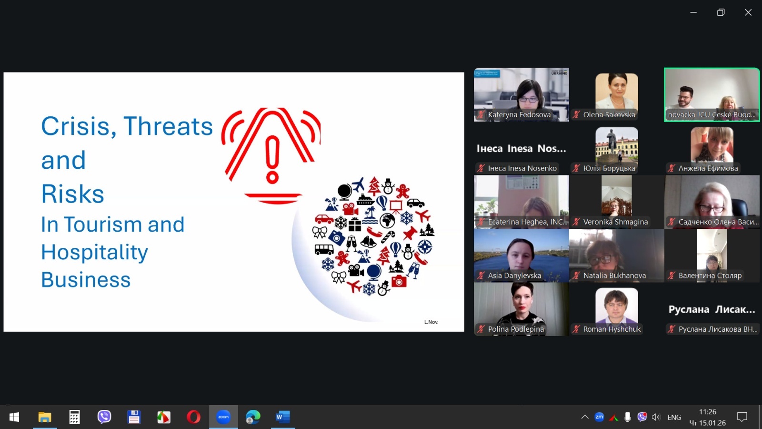Open the notifications action center
Viewport: 762px width, 429px height.
tap(742, 417)
